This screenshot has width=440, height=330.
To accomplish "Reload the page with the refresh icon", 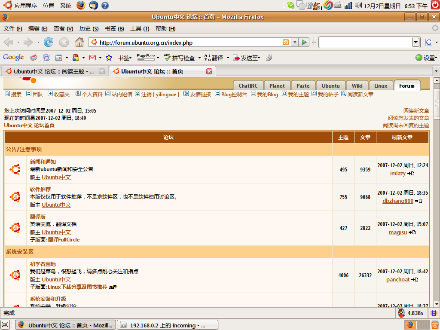I will click(48, 43).
